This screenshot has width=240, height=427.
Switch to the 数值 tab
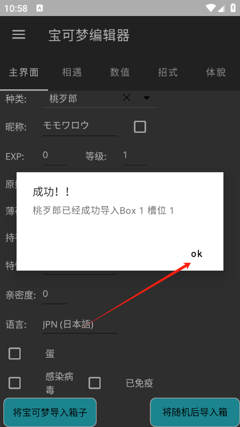(120, 73)
